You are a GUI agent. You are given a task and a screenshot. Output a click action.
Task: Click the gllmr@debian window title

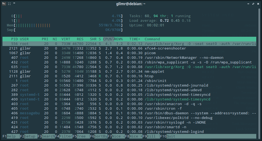coord(131,4)
